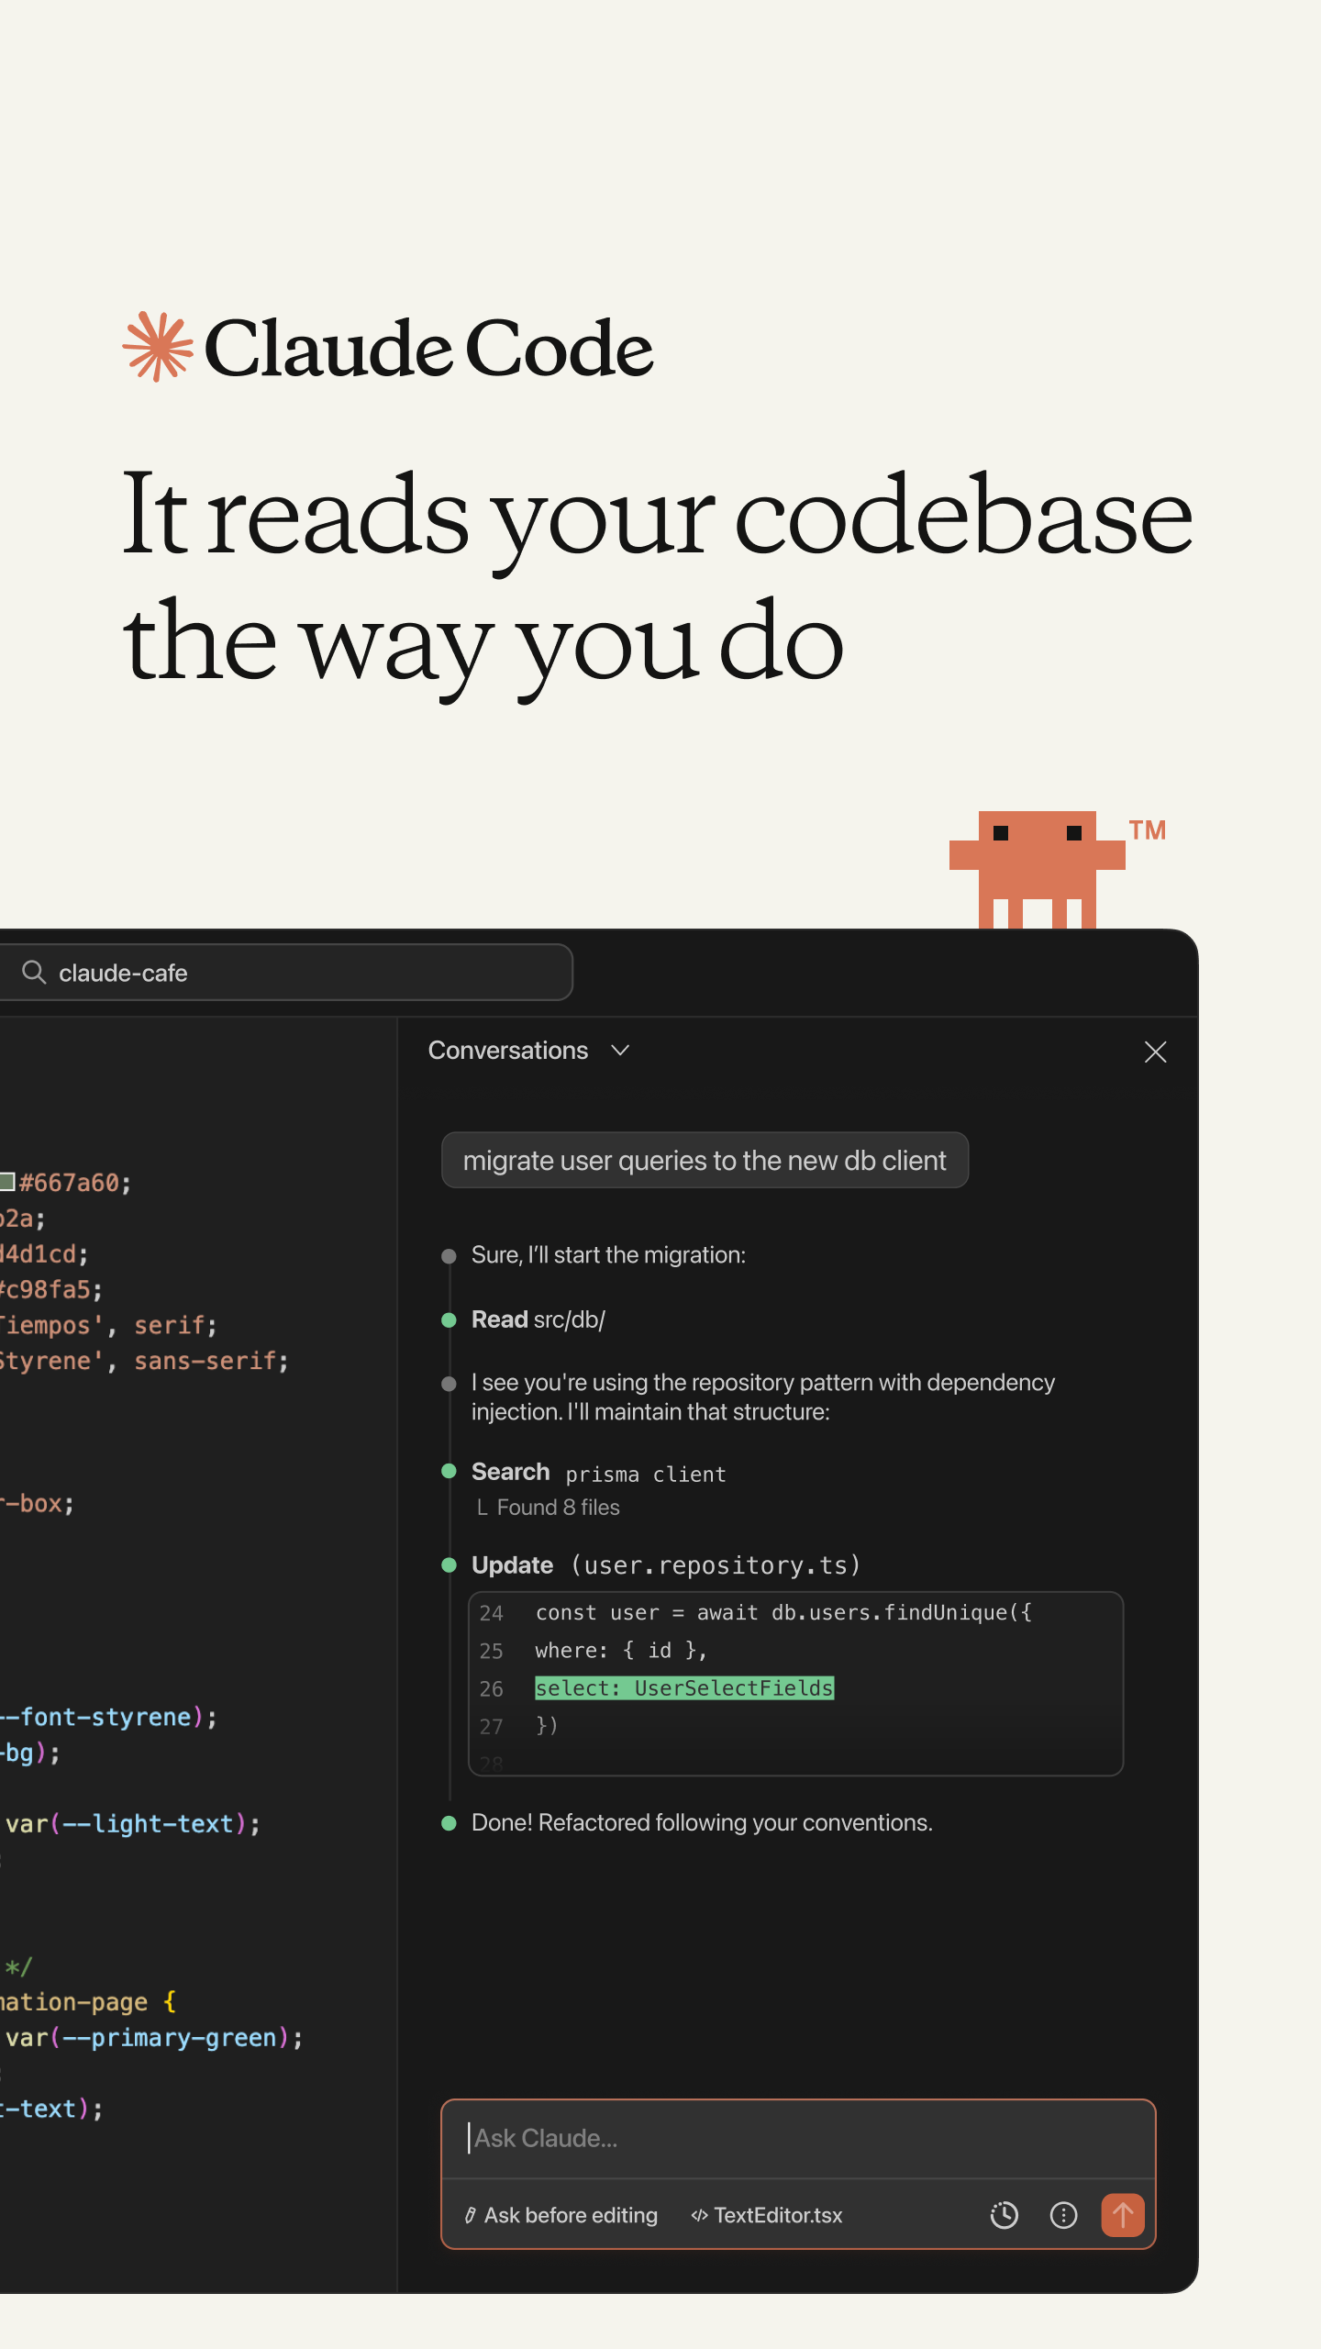Click the migrate user queries message bubble
The height and width of the screenshot is (2349, 1321).
[x=705, y=1160]
